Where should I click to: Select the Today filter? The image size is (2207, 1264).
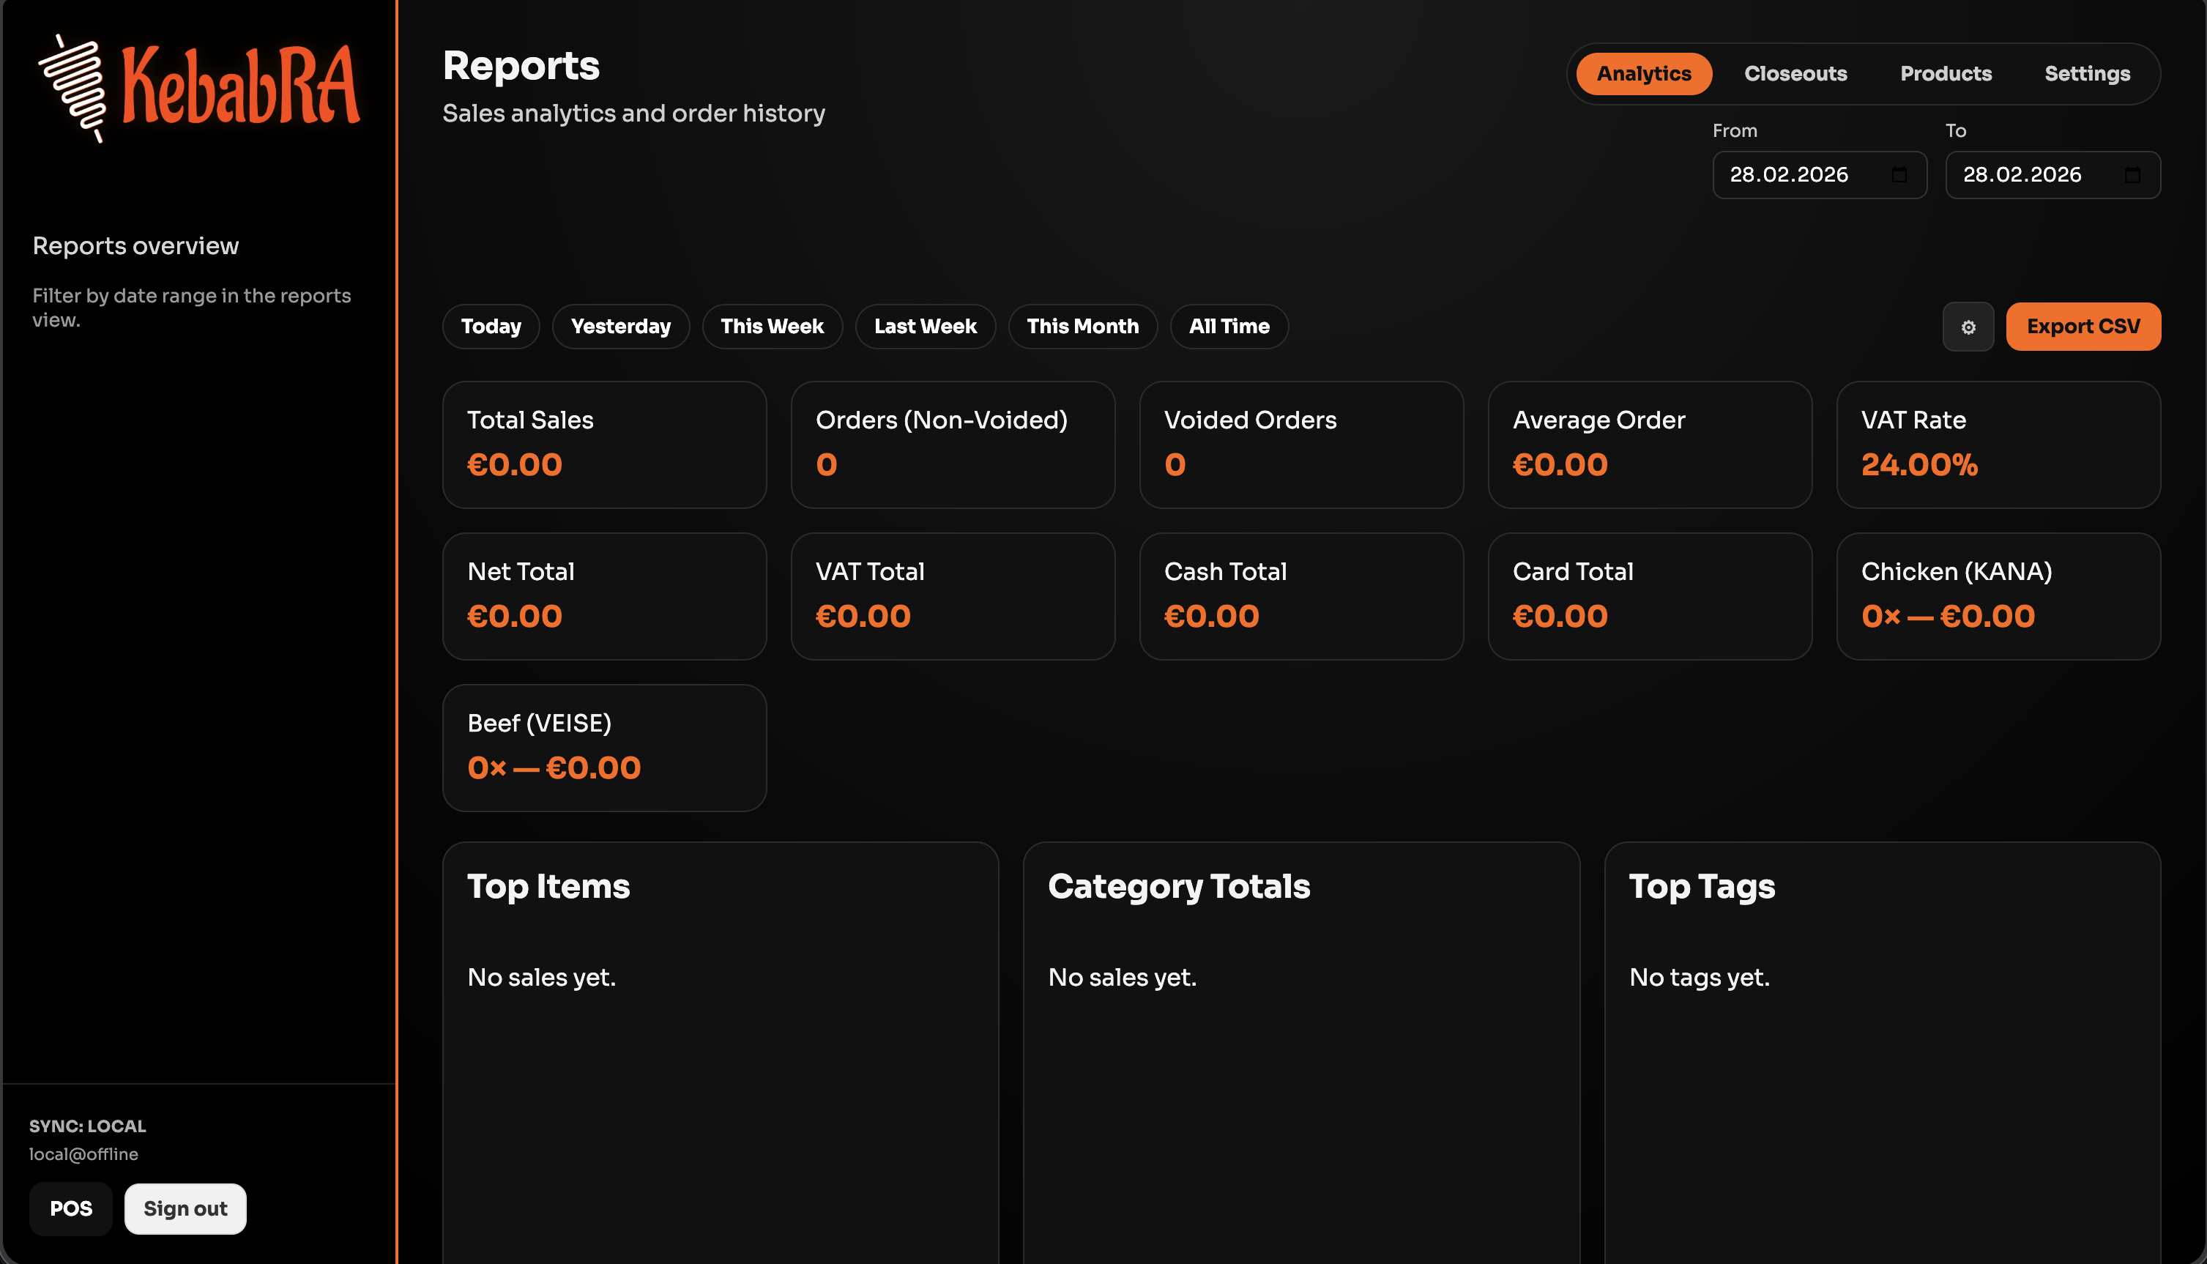pos(491,327)
